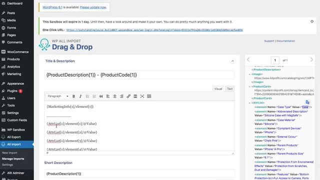Click the WordPress 6.1 link
Viewport: 320px width, 180px height.
coord(52,7)
